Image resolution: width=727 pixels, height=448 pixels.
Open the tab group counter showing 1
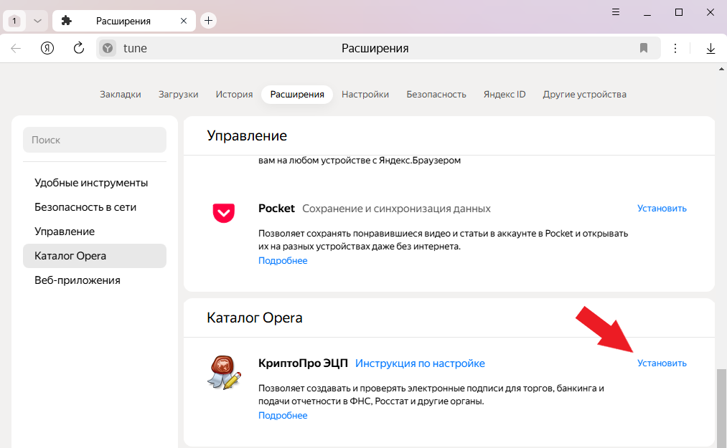[14, 21]
